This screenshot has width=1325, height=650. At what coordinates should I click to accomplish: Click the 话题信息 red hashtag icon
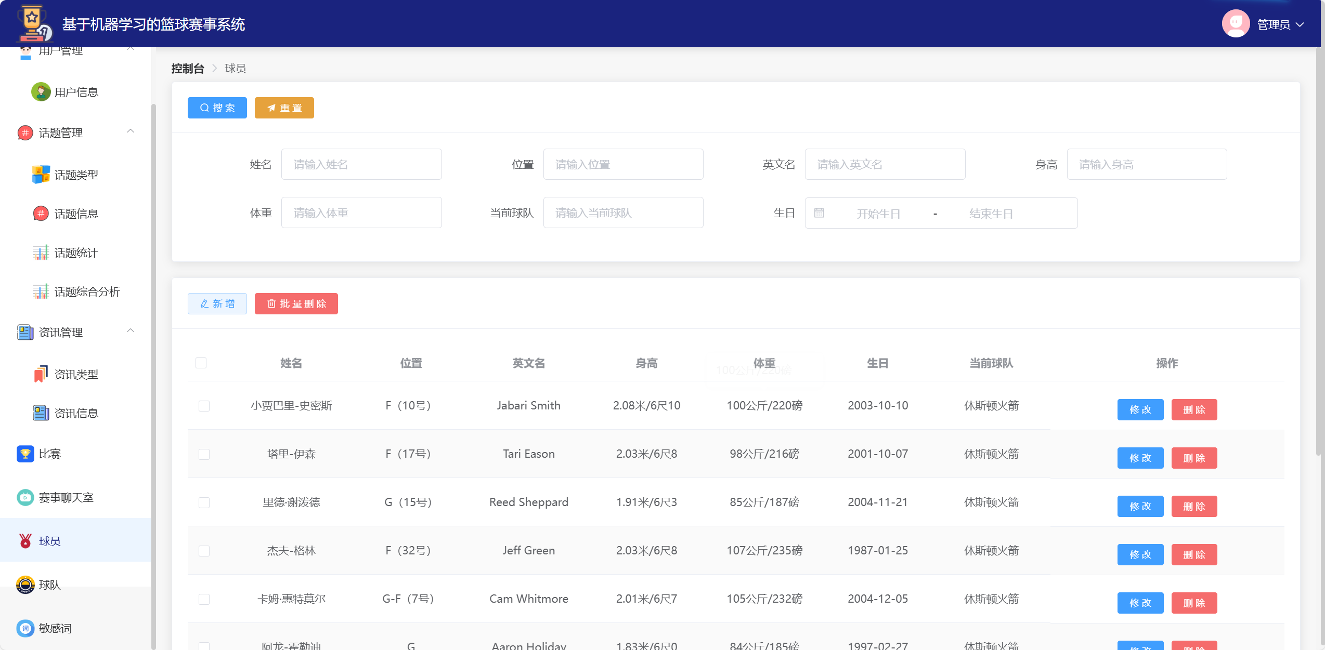pyautogui.click(x=41, y=214)
